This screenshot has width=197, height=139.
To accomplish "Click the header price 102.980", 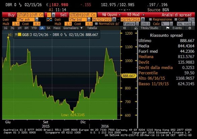I will [x=60, y=5].
